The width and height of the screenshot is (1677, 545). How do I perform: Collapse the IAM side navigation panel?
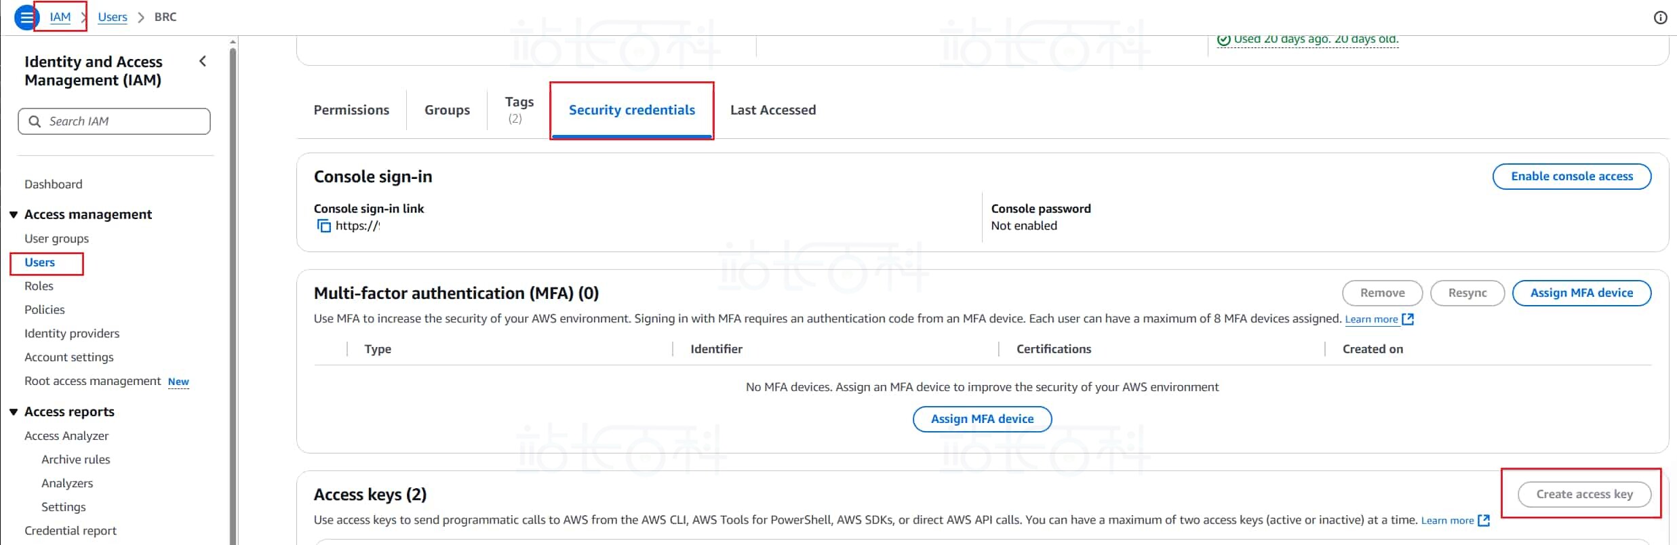(x=202, y=62)
